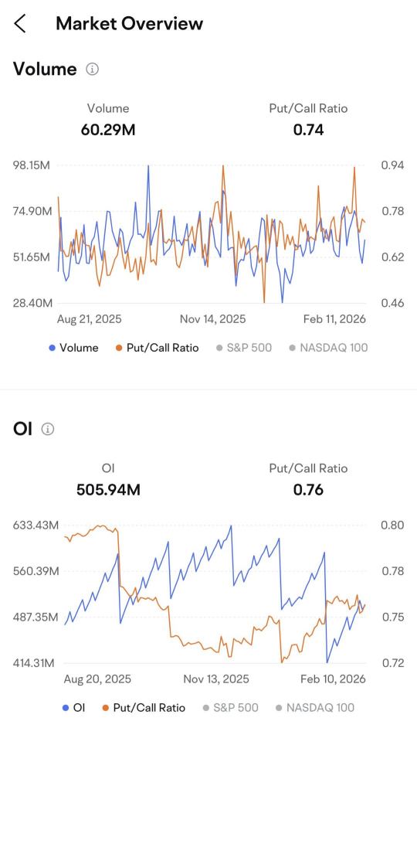This screenshot has height=847, width=417.
Task: Toggle Put/Call Ratio series in Volume legend
Action: point(157,348)
